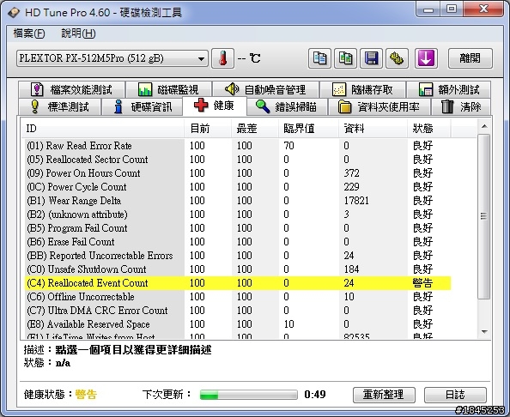Select the (B5) Program Fail Count row

pos(238,228)
